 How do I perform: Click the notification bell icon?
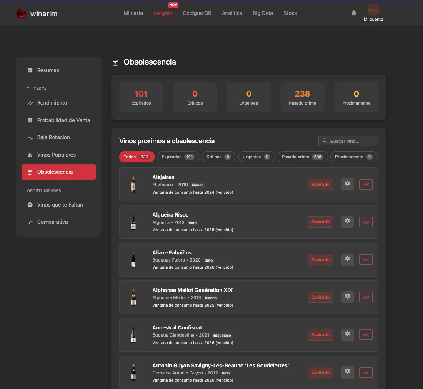pos(354,13)
